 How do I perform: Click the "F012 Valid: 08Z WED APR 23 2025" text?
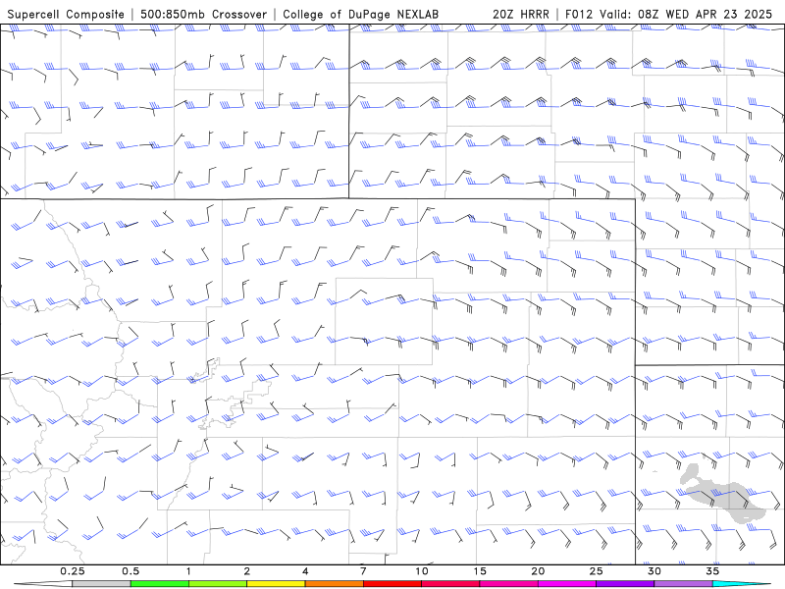tap(668, 14)
